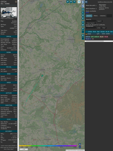Expand sidebar with right chevron arrow
The image size is (113, 151).
(83, 2)
